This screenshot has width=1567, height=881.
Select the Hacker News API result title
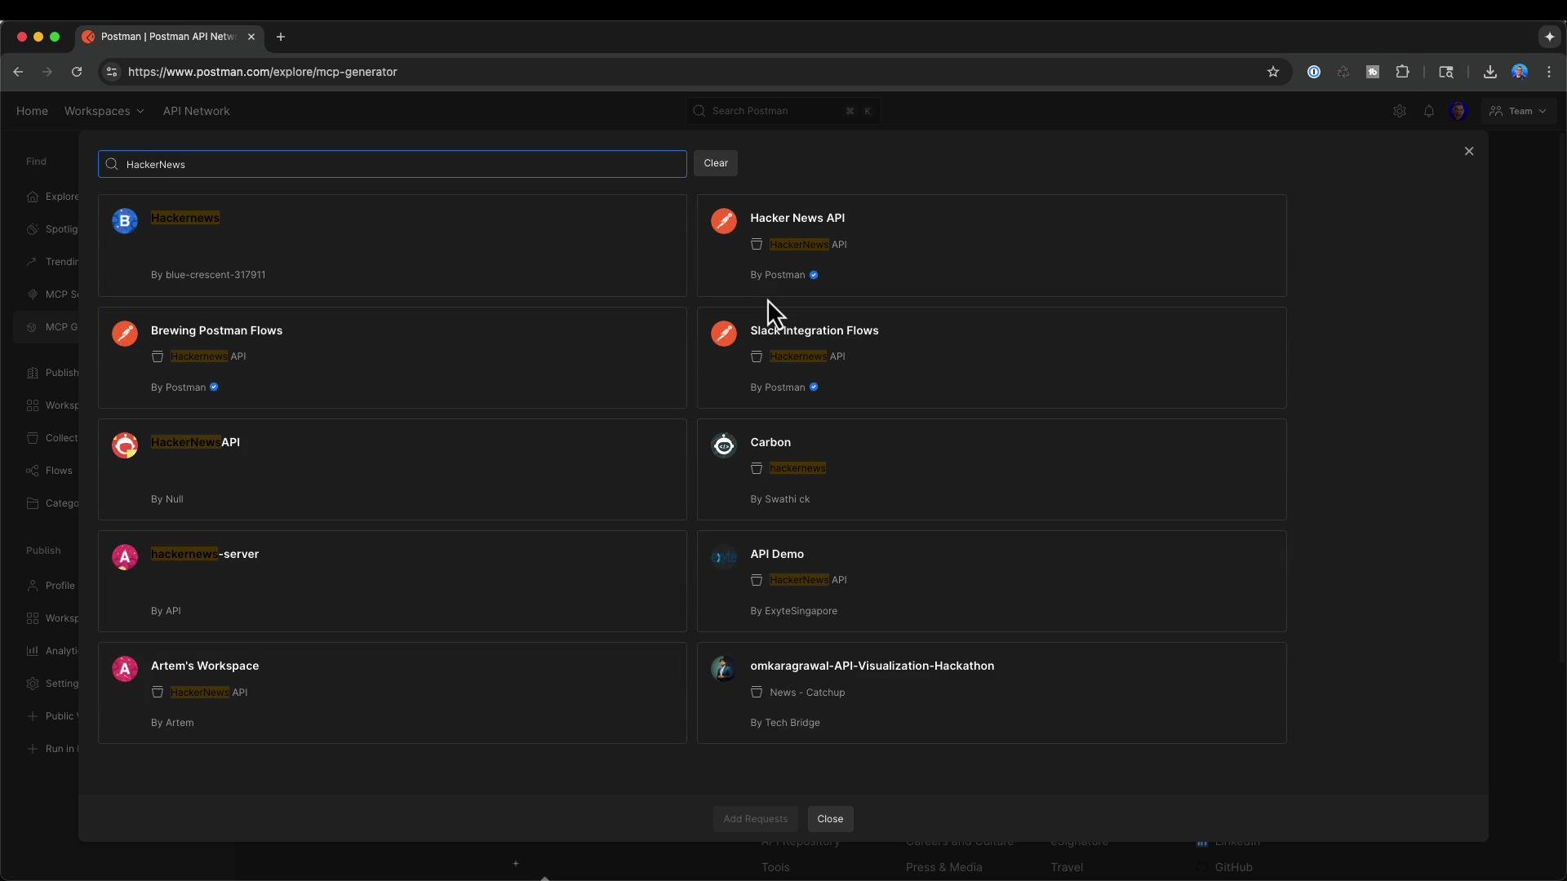(x=797, y=218)
